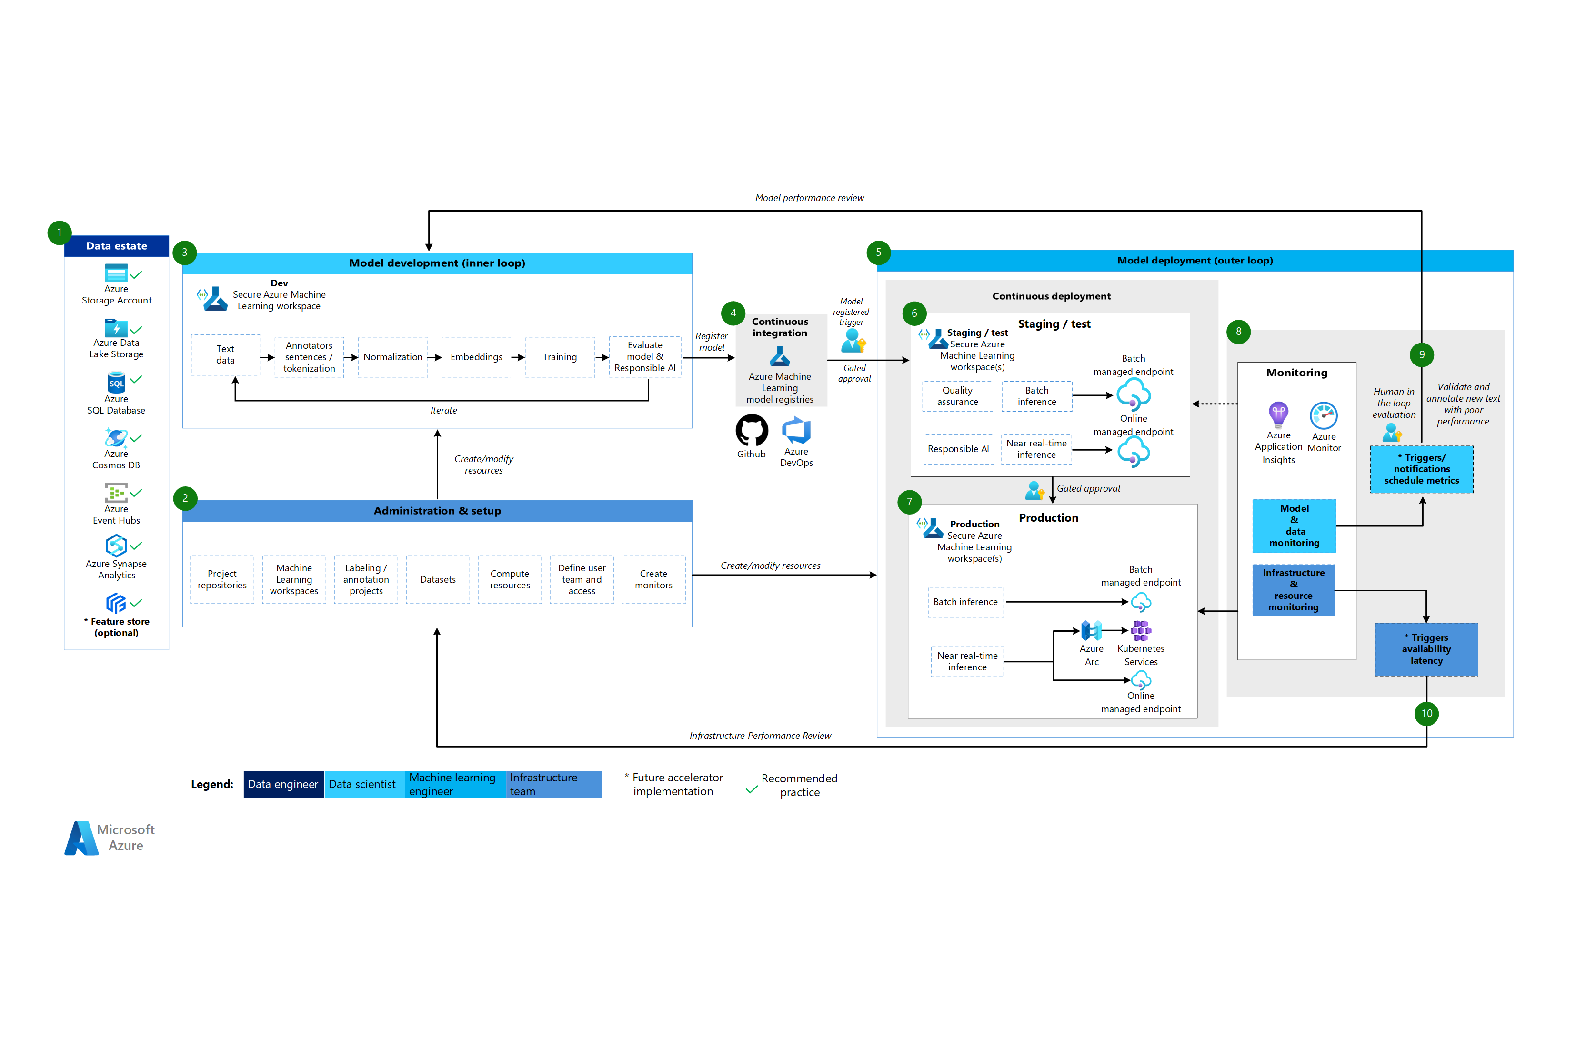Click the Staging / test workspace icon
The height and width of the screenshot is (1051, 1576).
coord(934,338)
